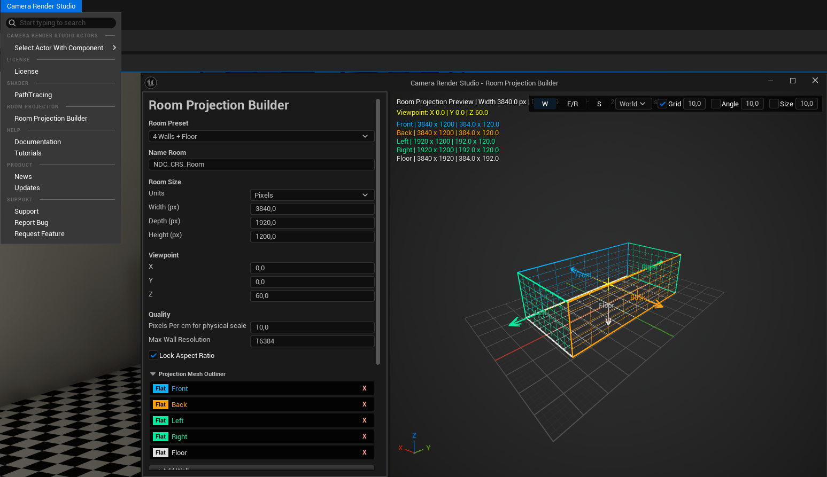Viewport: 827px width, 477px height.
Task: Open Room Projection Builder menu entry
Action: click(x=51, y=118)
